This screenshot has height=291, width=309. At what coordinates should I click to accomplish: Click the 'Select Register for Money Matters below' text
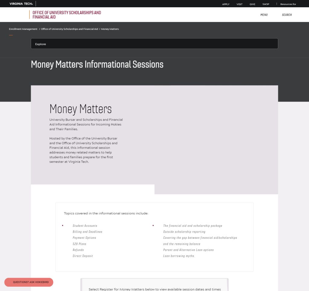tap(155, 289)
